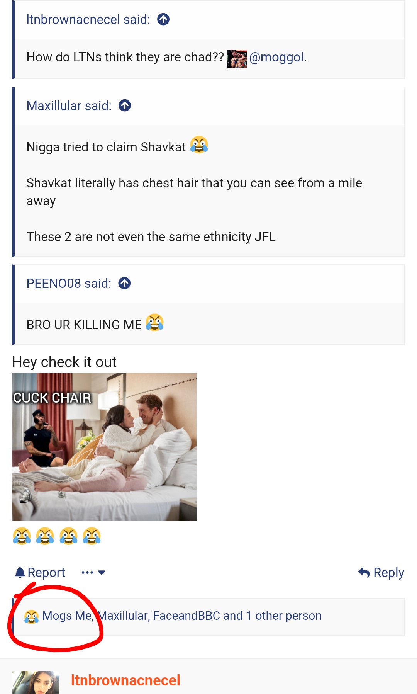
Task: Jump to ltnbrownacnecel's quoted post arrow
Action: [163, 19]
